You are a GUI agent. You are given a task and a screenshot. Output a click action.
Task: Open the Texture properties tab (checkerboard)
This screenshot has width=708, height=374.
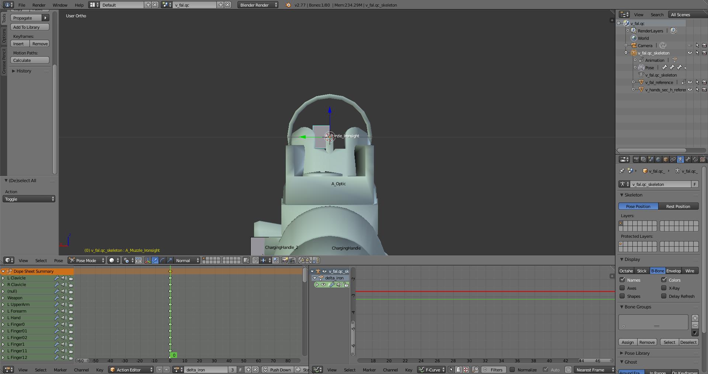click(x=702, y=159)
